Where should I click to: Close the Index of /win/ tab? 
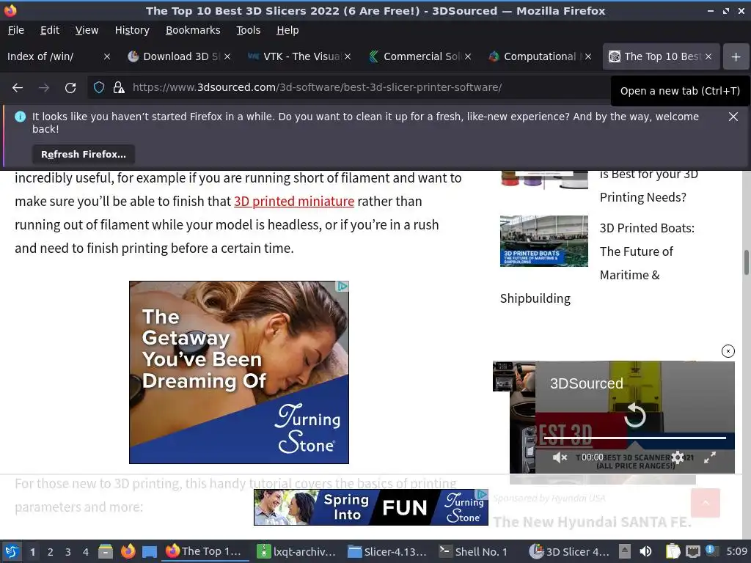[107, 56]
